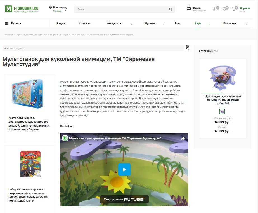Click the lock account icon

[189, 8]
